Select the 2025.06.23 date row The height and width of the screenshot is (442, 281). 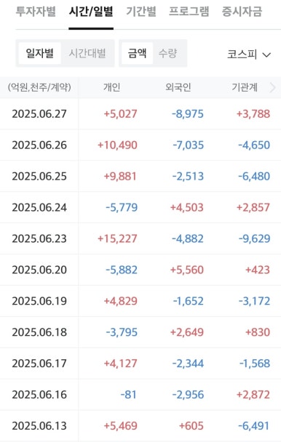[140, 238]
